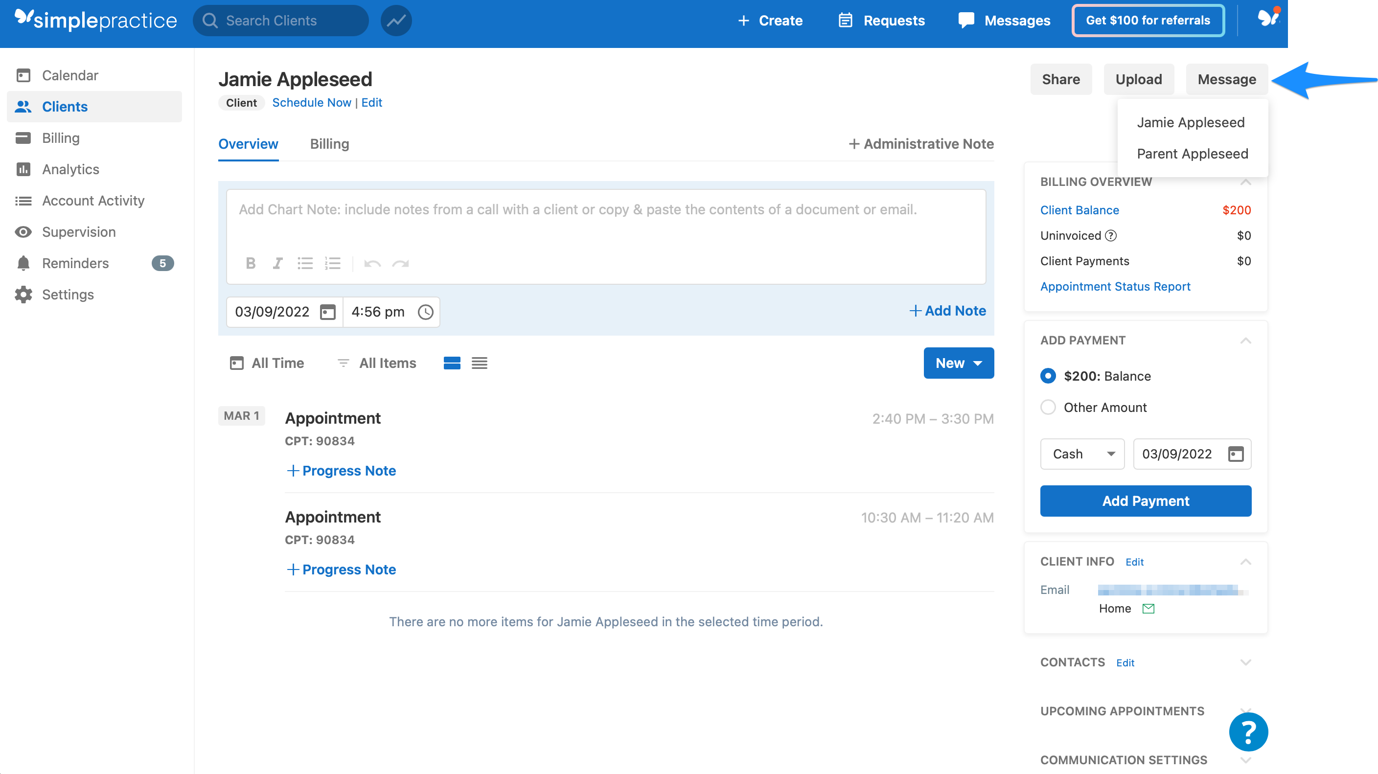Focus the Search Clients field
Screen dimensions: 1378x774
281,21
